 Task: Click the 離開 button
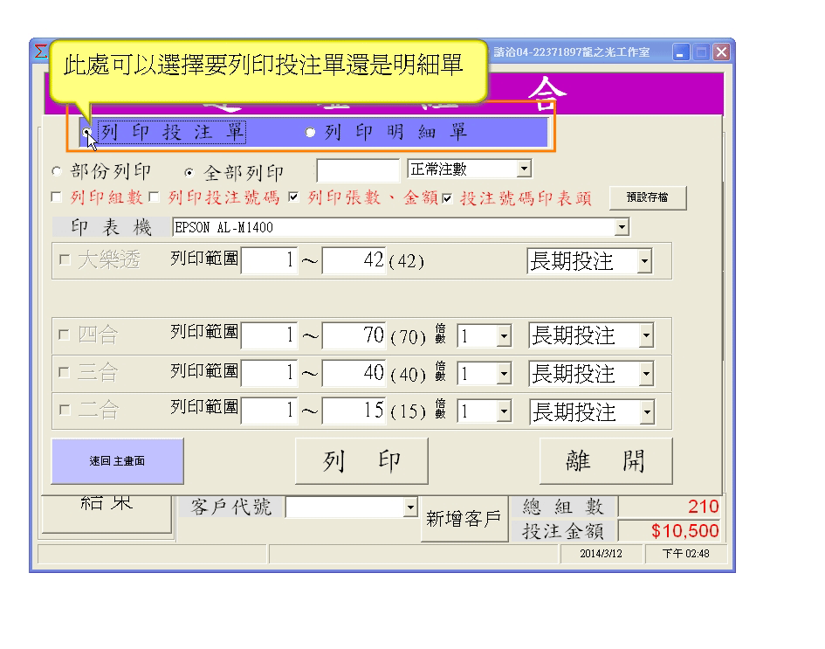[606, 461]
